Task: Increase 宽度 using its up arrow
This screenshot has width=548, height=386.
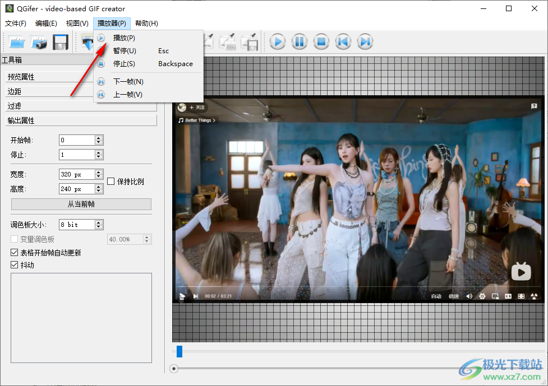Action: 99,171
